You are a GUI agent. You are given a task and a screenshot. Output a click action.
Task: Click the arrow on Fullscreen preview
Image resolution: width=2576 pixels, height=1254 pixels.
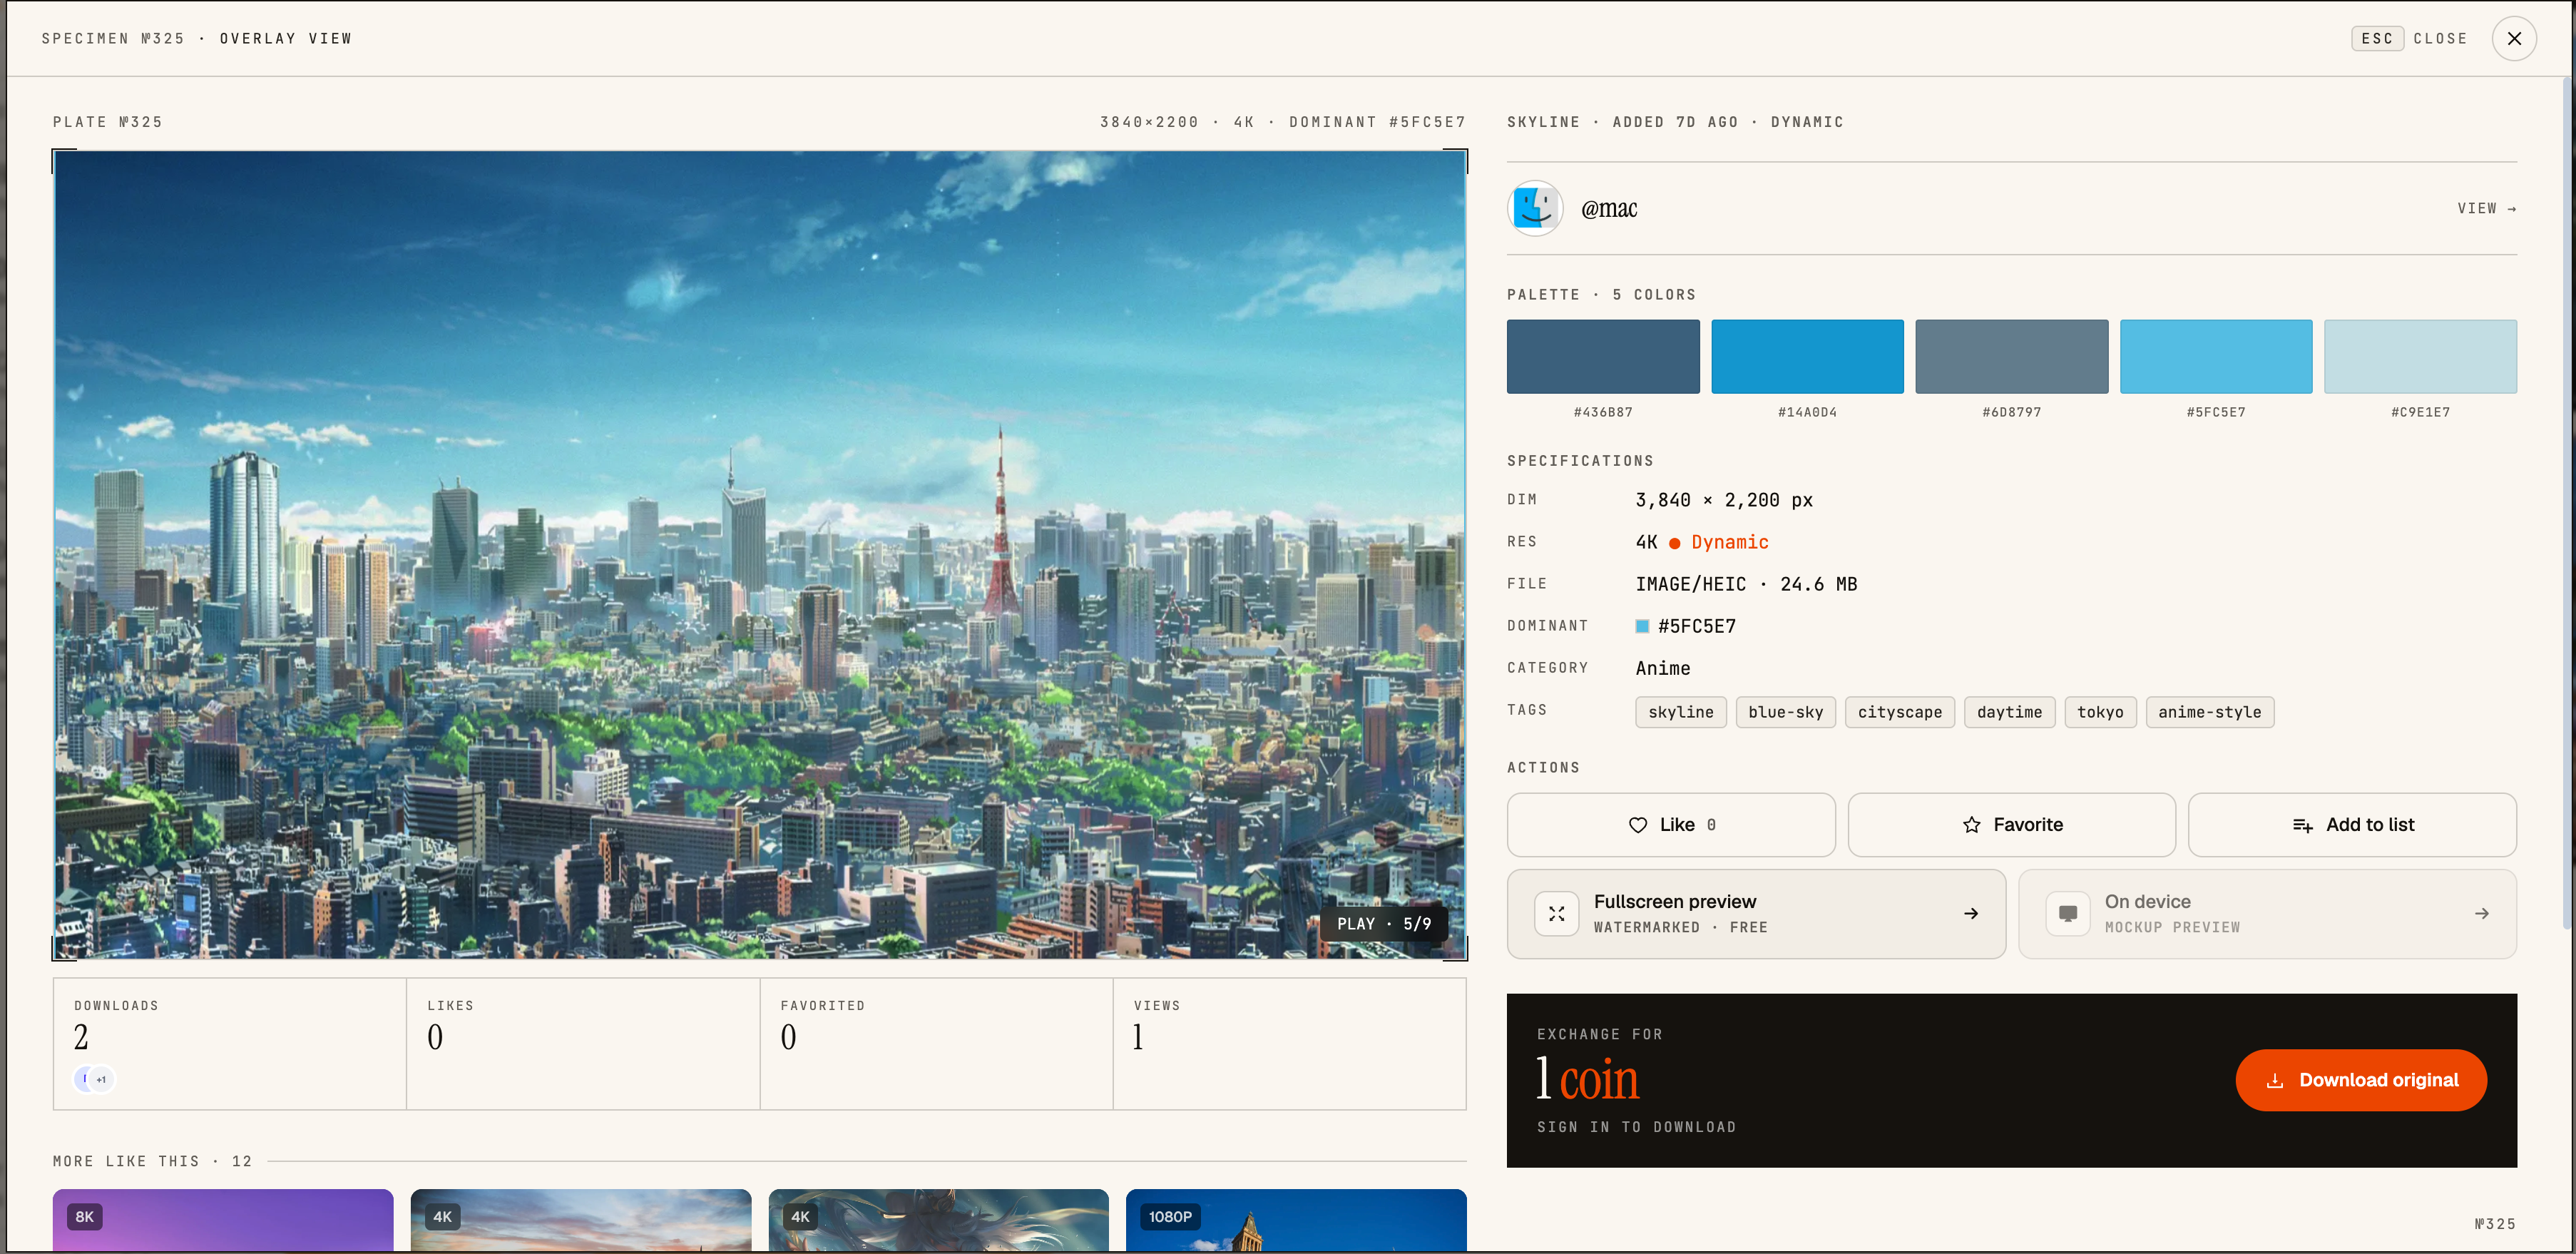point(1971,914)
